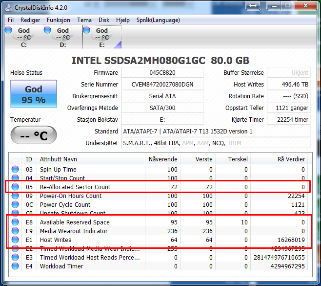Select the Re-Allocated Sector Count row text
This screenshot has height=286, width=321.
(75, 187)
